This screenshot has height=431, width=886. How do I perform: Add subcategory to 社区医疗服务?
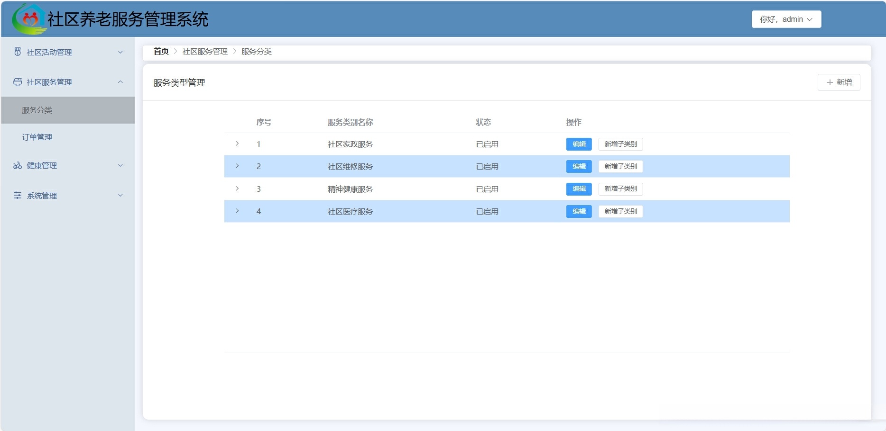[620, 211]
